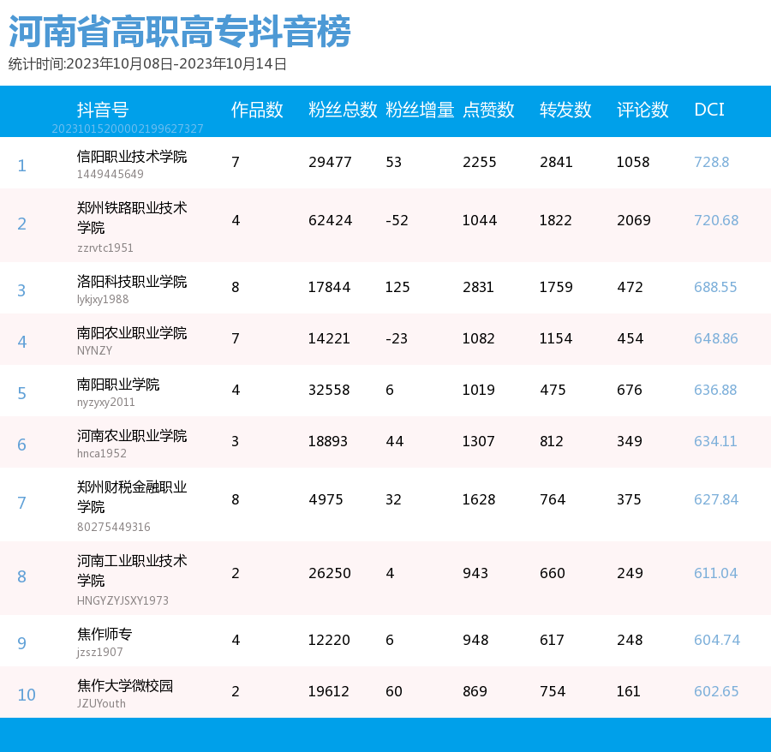
Task: Click DCI score 728.8
Action: pos(712,162)
